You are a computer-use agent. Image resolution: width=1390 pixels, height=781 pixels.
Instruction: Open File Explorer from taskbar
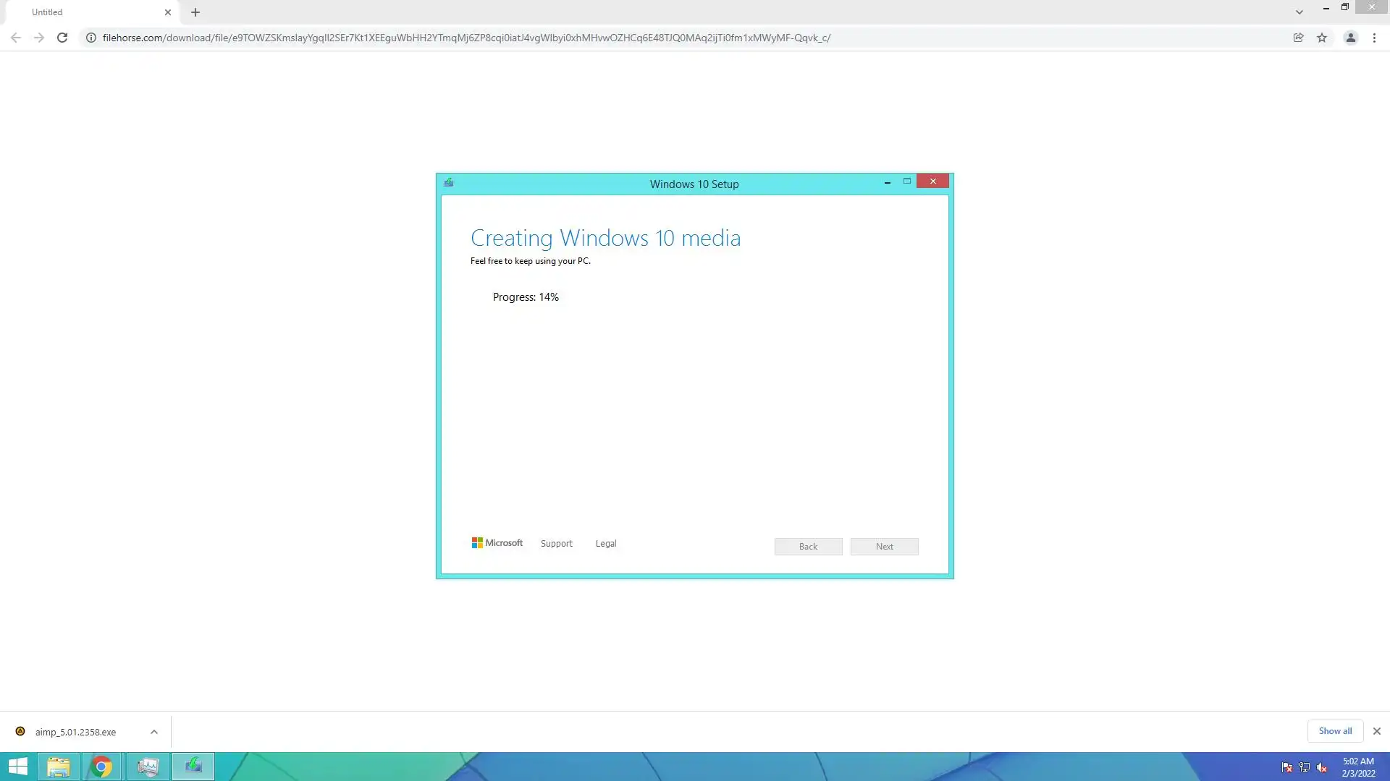click(59, 767)
